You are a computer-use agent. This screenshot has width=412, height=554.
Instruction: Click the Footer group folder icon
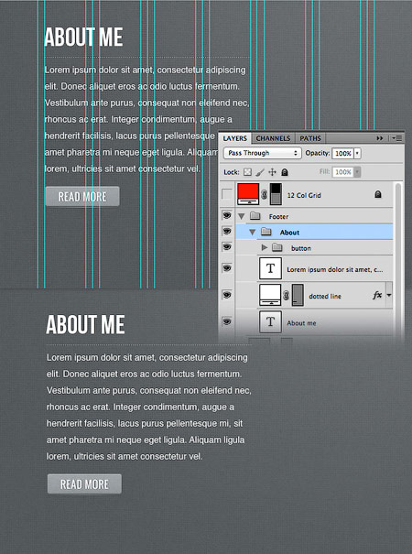(255, 215)
